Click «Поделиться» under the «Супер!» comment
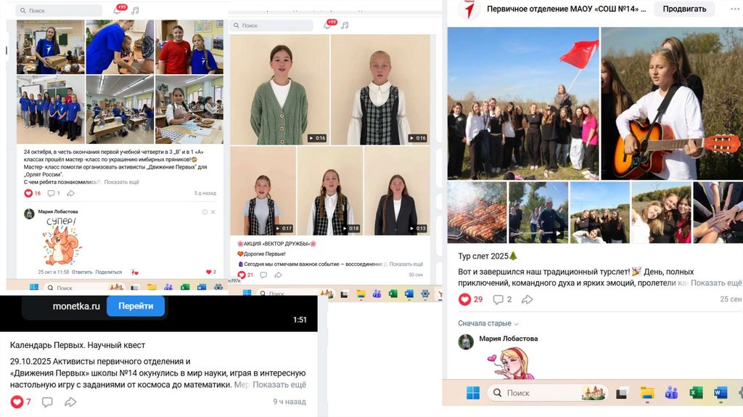The height and width of the screenshot is (417, 743). 109,272
